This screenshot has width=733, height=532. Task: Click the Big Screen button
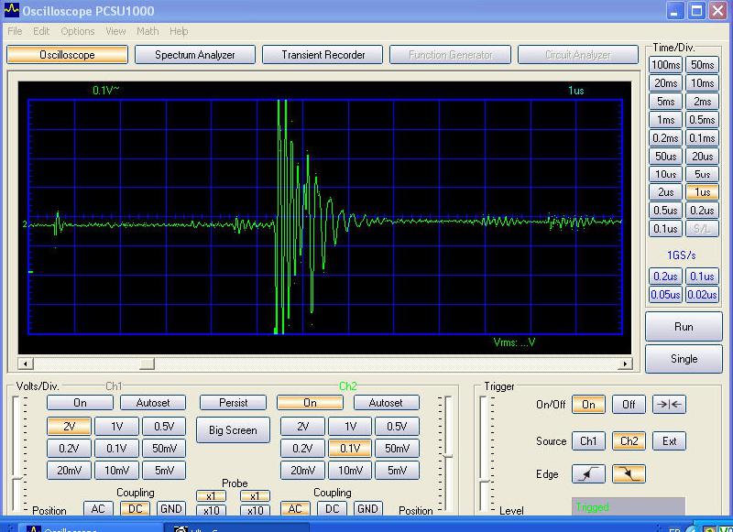pos(233,430)
